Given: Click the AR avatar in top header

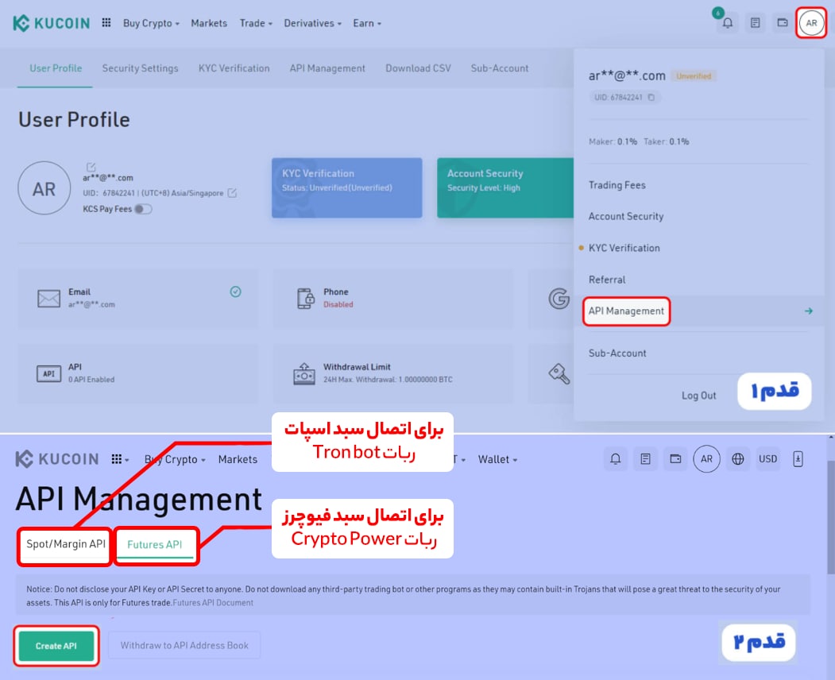Looking at the screenshot, I should tap(811, 23).
